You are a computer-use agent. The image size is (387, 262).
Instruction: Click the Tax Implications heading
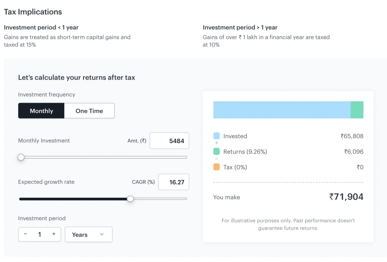pos(33,12)
